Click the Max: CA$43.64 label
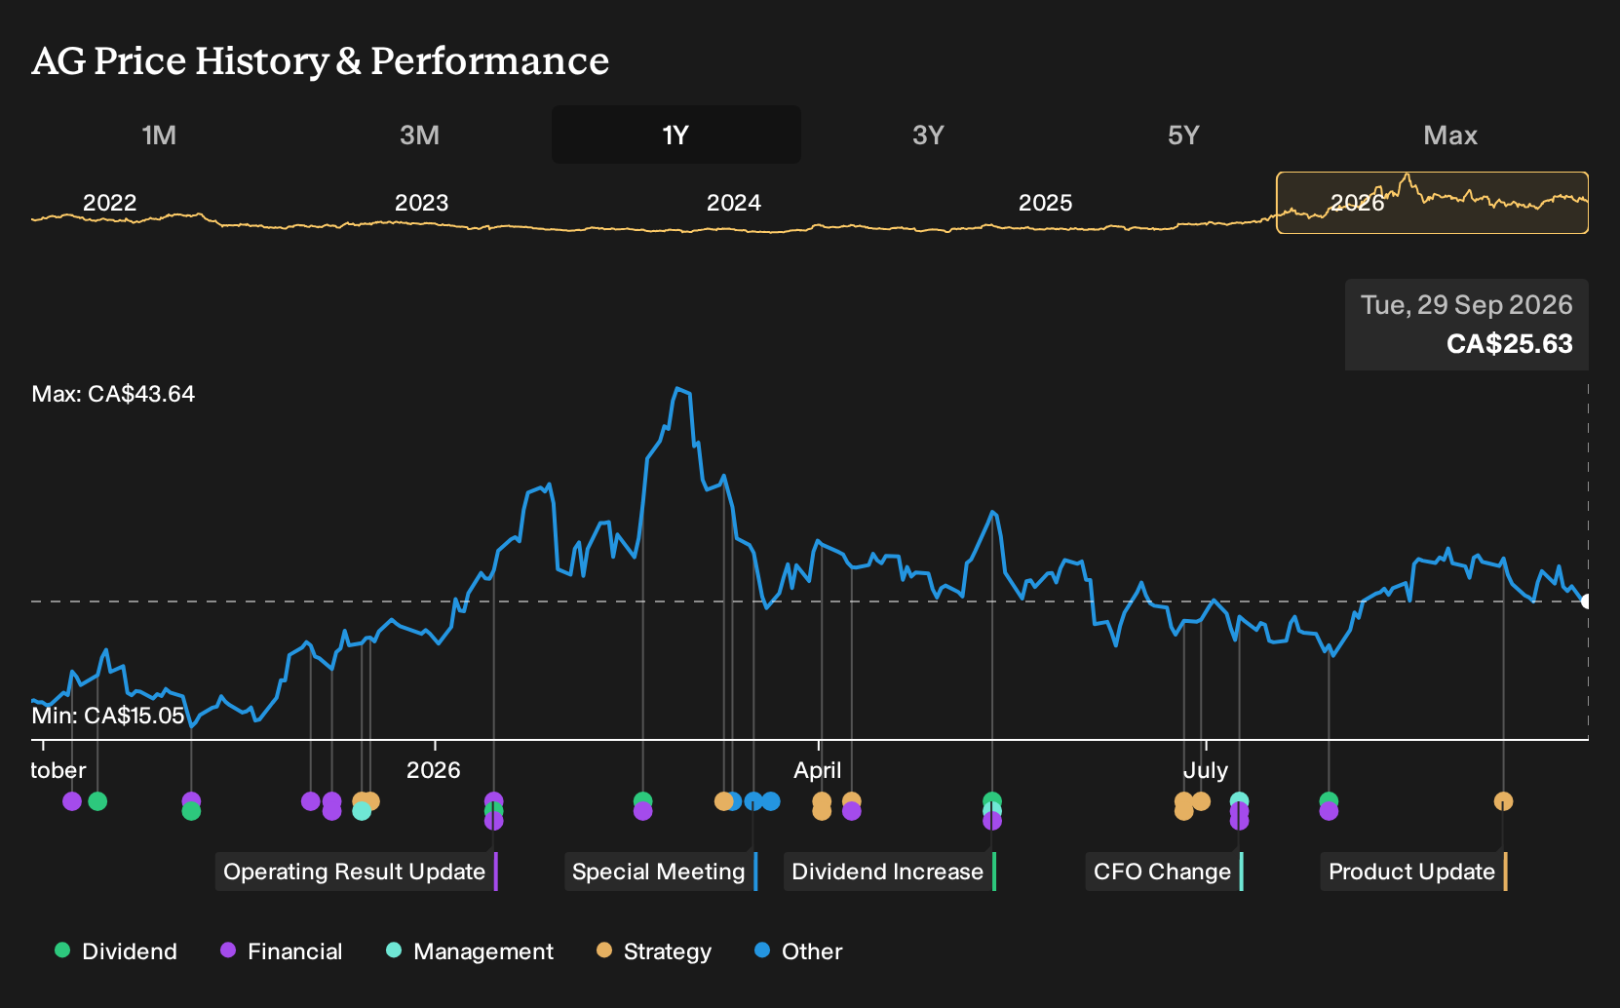This screenshot has height=1008, width=1620. click(x=113, y=394)
